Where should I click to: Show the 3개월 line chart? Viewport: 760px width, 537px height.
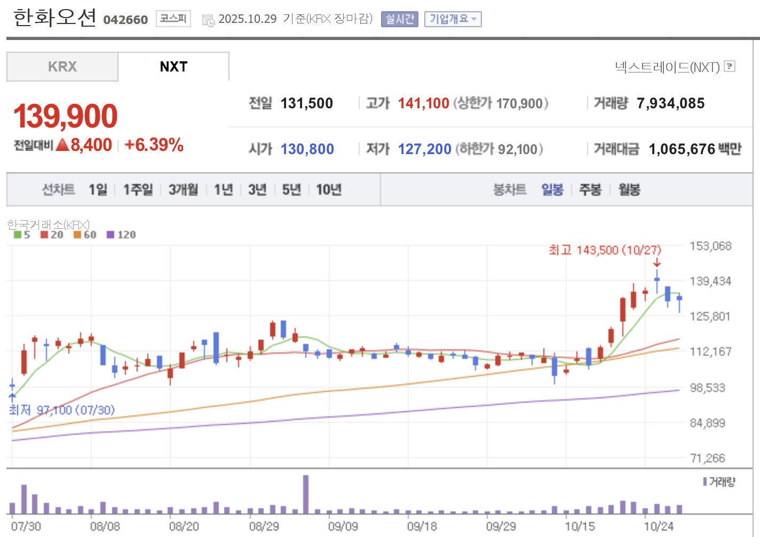184,189
